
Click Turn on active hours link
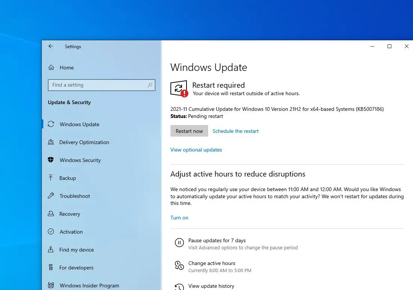179,218
